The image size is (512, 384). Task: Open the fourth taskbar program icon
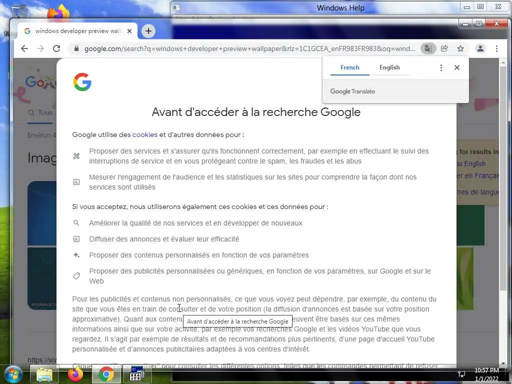point(137,374)
